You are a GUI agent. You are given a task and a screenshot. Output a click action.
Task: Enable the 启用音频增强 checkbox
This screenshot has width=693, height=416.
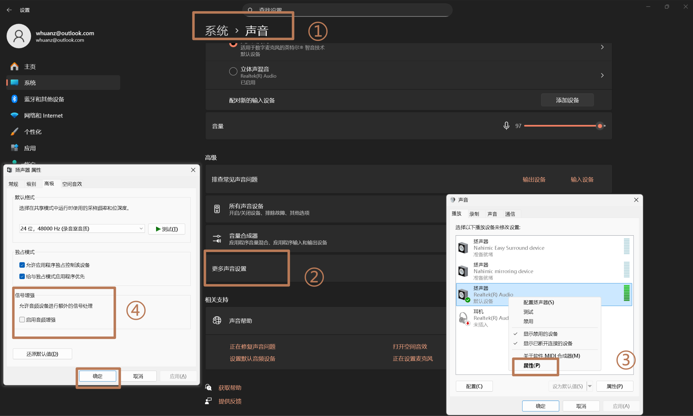(x=22, y=320)
